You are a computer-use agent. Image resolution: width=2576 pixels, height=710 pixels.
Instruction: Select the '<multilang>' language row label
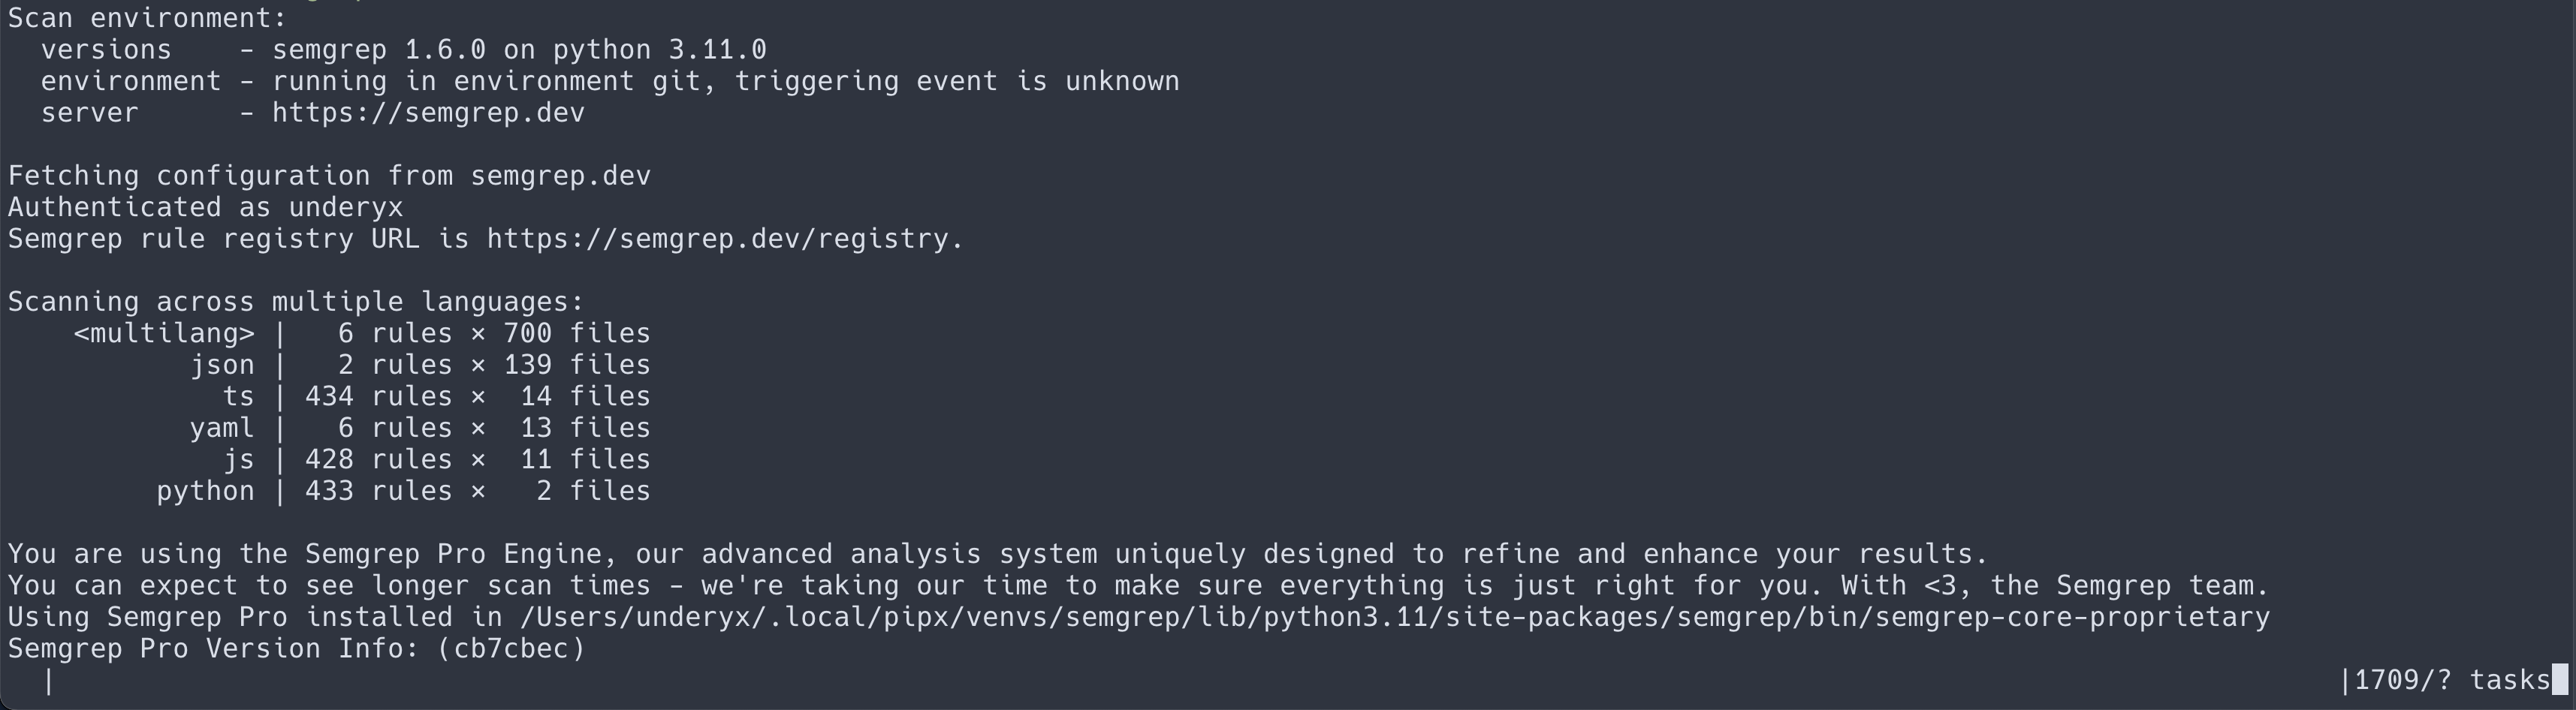pyautogui.click(x=164, y=333)
